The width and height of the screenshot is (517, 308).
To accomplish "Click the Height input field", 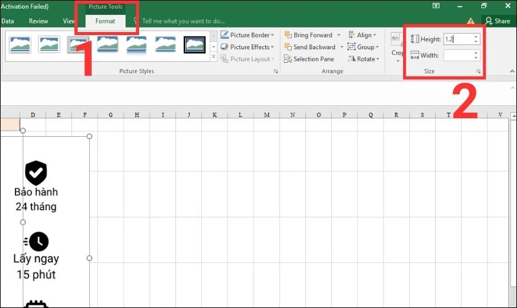I will point(459,39).
